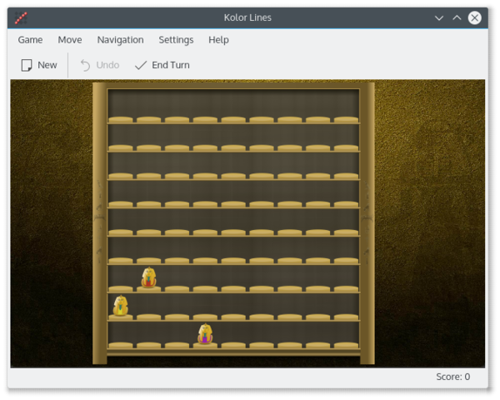Open the Game menu
Image resolution: width=500 pixels, height=400 pixels.
click(30, 39)
